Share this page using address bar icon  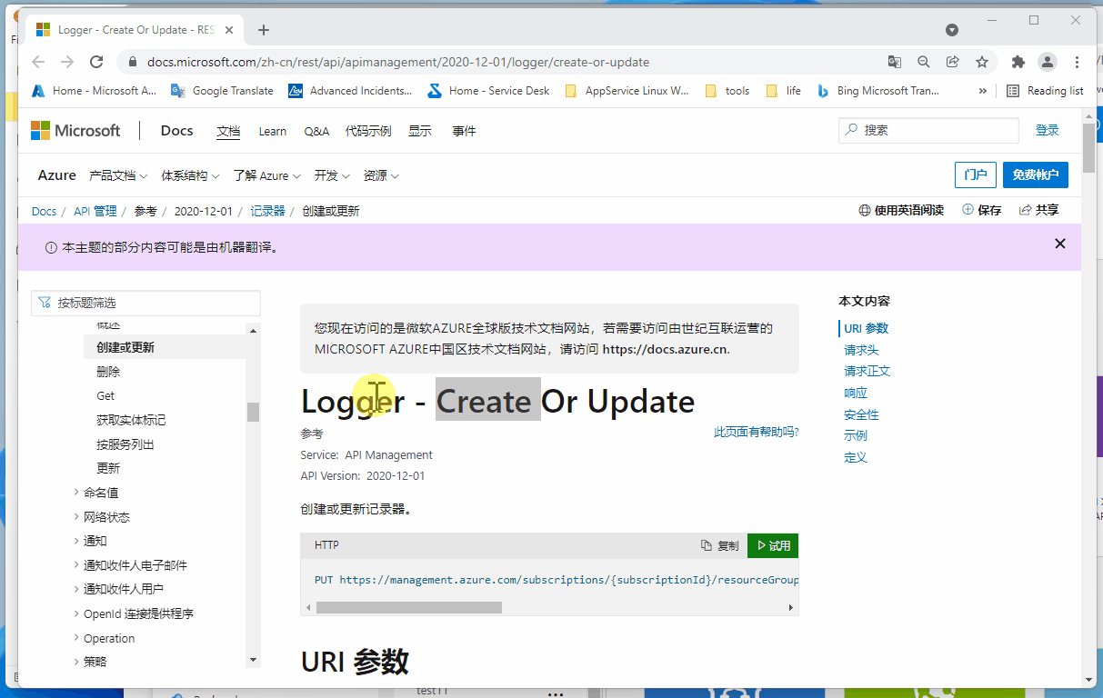pos(953,62)
